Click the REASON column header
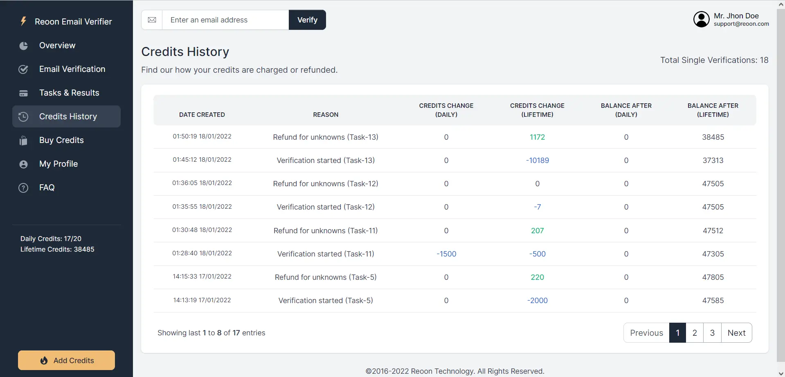This screenshot has height=377, width=785. click(326, 115)
